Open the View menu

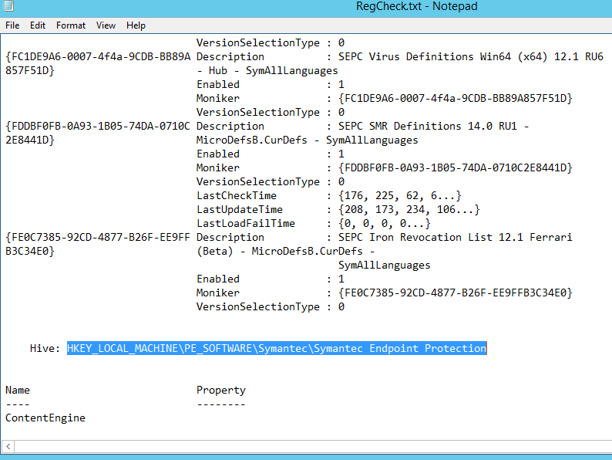coord(106,25)
